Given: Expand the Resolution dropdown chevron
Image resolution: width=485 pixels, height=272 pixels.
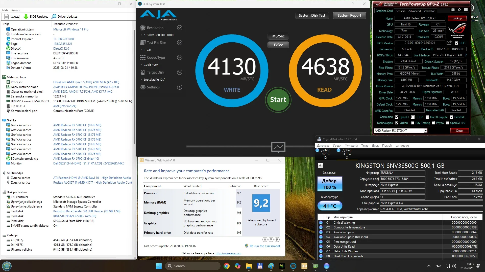Looking at the screenshot, I should pos(180,28).
